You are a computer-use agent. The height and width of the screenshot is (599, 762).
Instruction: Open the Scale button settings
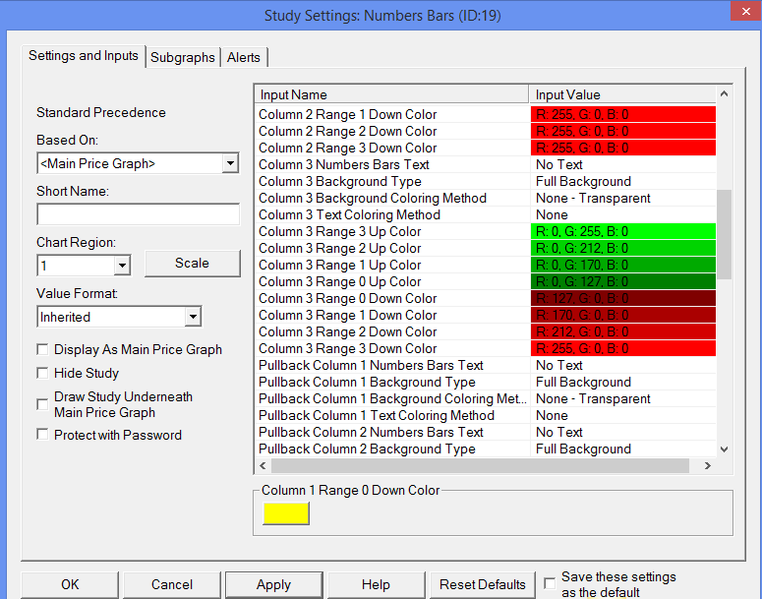coord(193,263)
